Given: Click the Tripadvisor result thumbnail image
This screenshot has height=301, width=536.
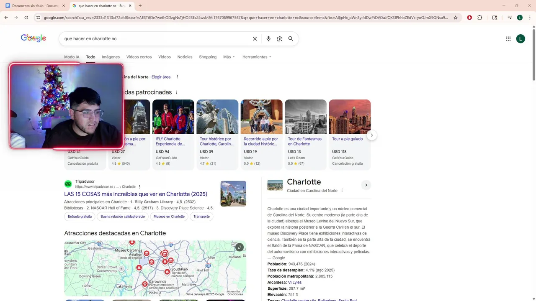Looking at the screenshot, I should point(233,194).
